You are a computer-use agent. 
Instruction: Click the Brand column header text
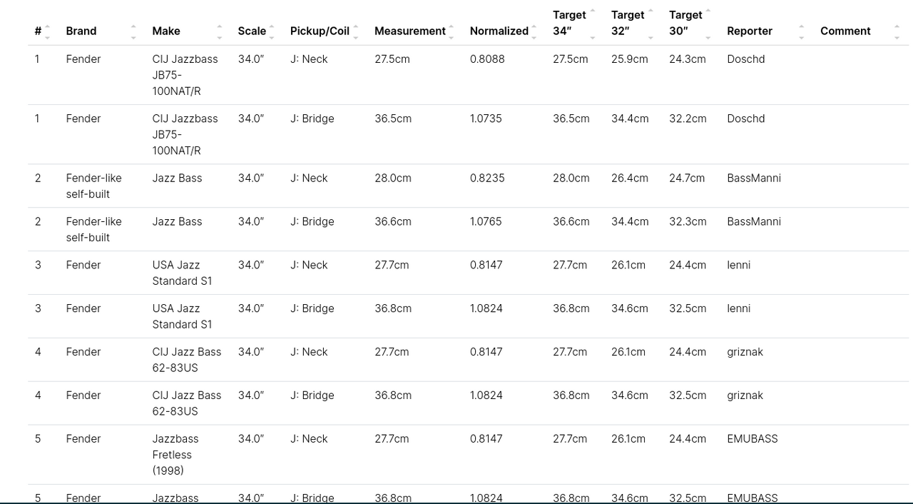point(81,31)
